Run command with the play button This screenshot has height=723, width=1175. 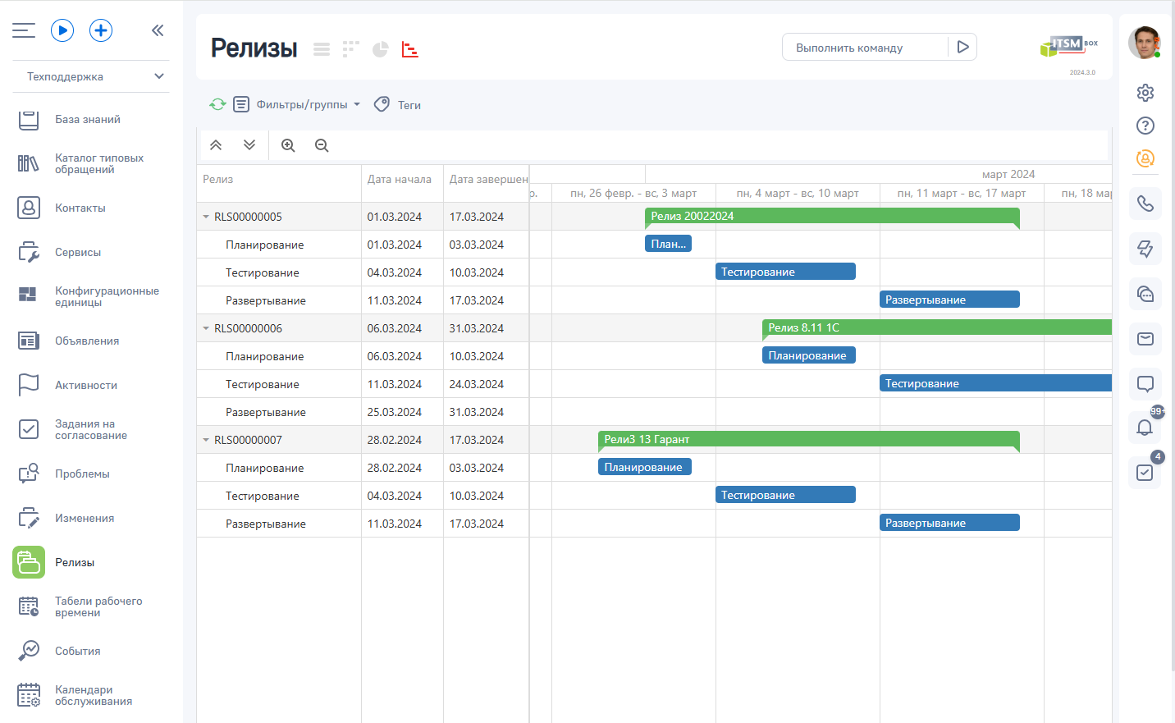click(963, 47)
